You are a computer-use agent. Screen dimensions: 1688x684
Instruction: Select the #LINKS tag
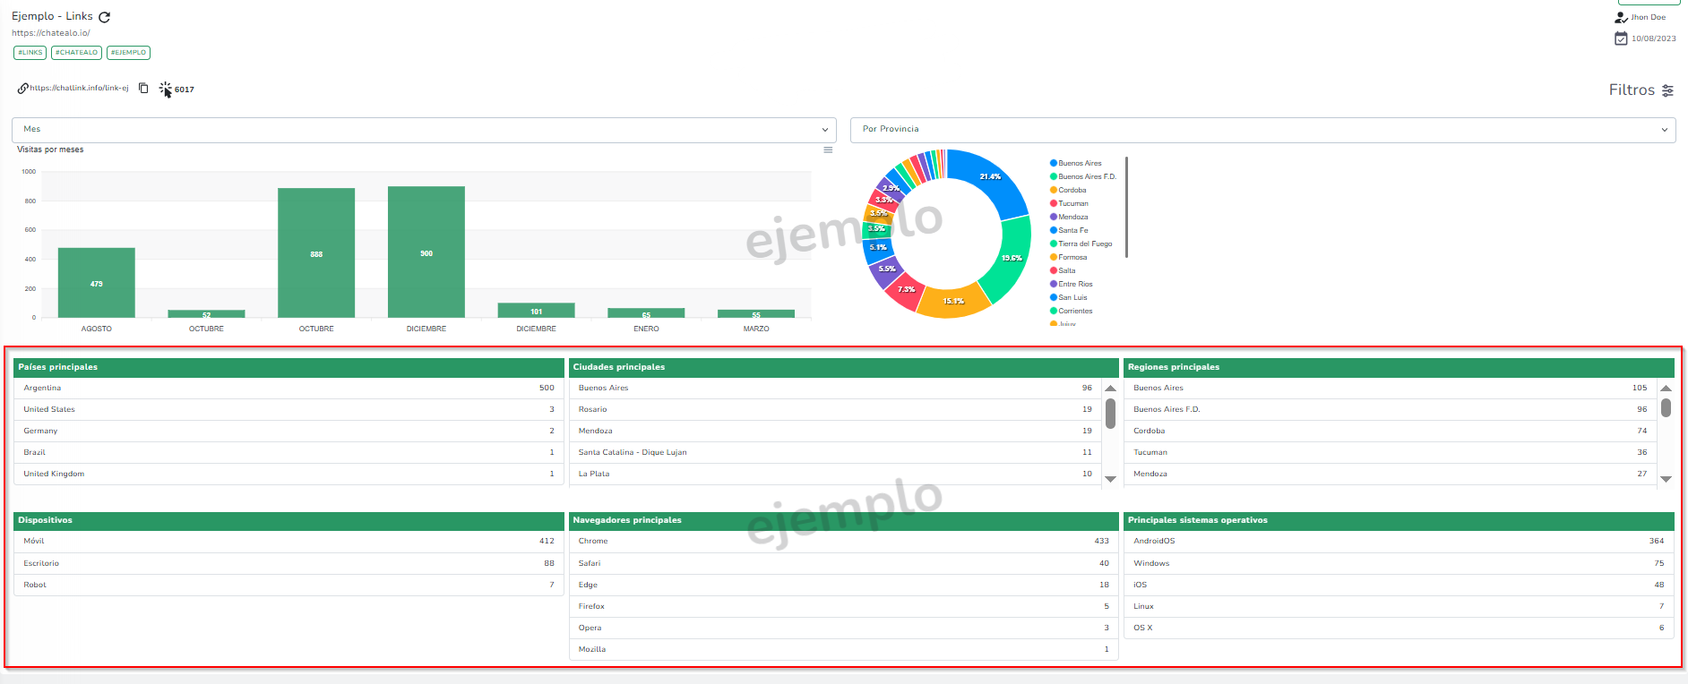(30, 53)
